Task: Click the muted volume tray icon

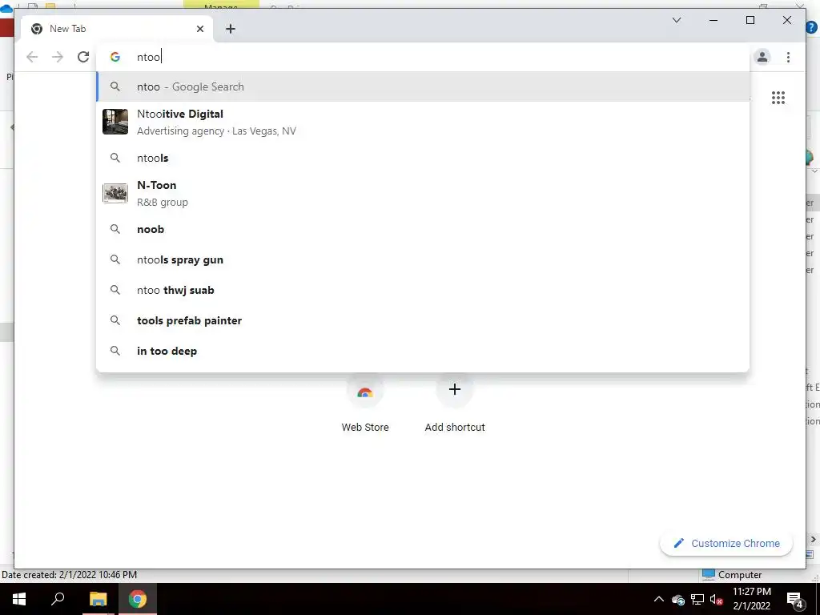Action: click(716, 599)
